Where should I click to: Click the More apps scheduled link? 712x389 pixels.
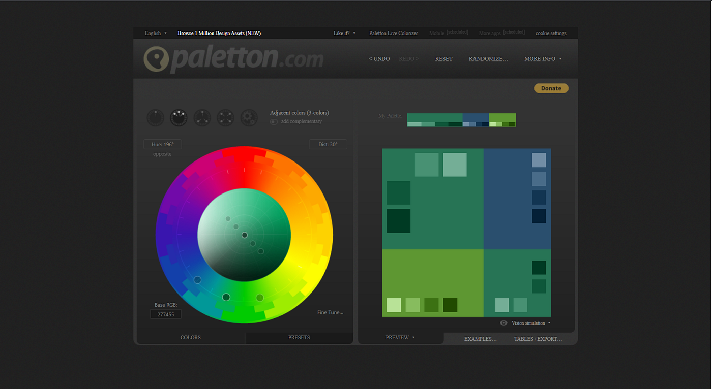point(501,33)
